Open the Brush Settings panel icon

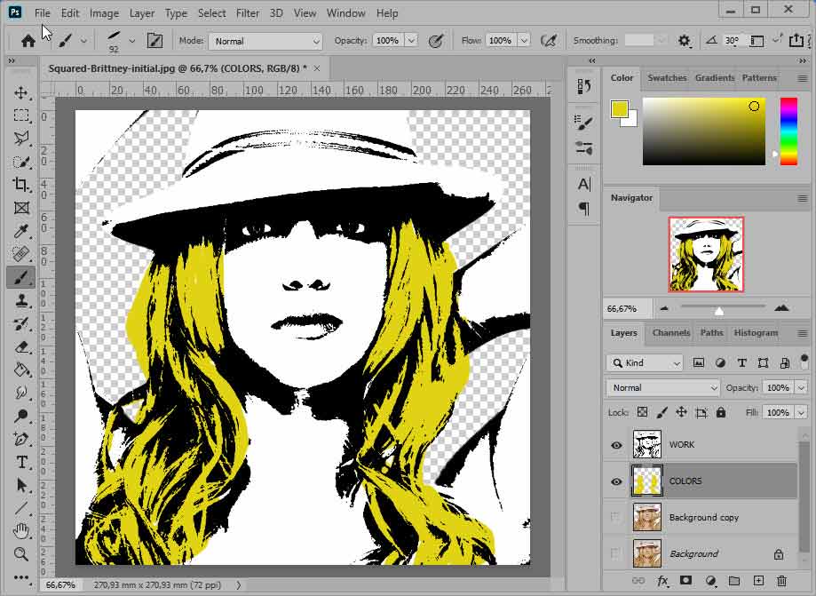point(154,41)
